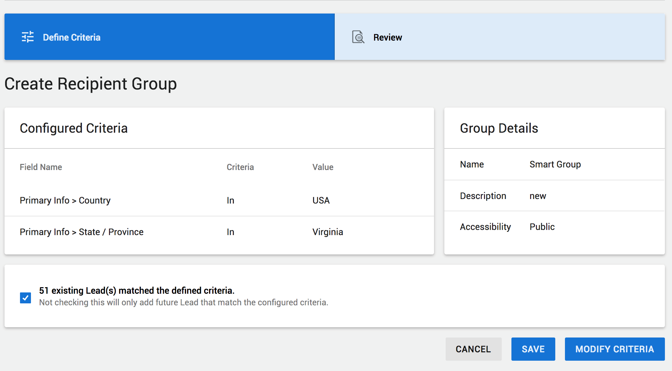Click the 'Public' accessibility value

(x=542, y=227)
